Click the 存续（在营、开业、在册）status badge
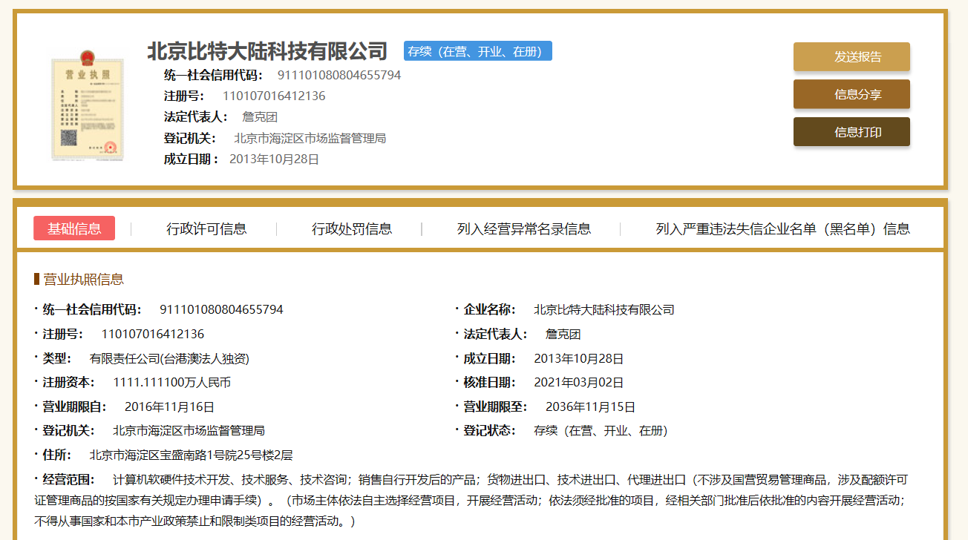This screenshot has width=968, height=540. pos(477,50)
